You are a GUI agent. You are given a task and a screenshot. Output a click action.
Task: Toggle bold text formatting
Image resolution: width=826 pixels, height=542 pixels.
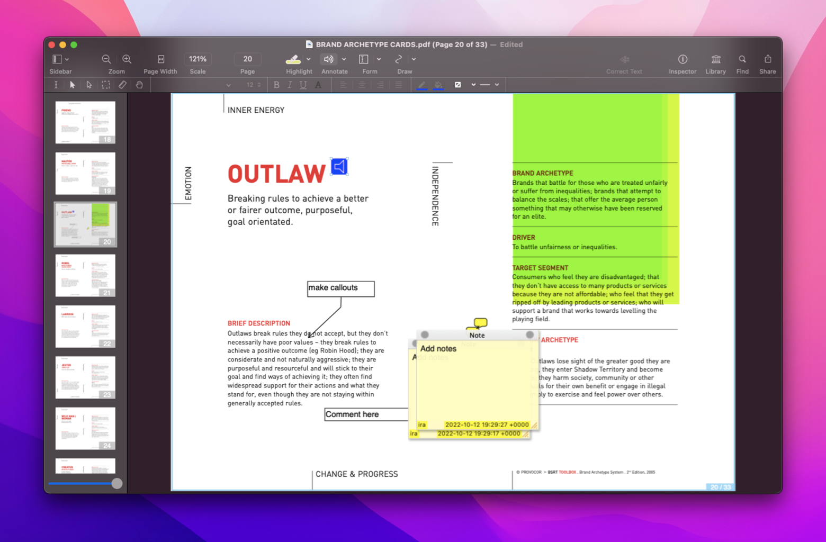point(276,85)
